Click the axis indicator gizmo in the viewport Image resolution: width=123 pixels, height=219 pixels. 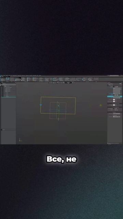pyautogui.click(x=20, y=140)
